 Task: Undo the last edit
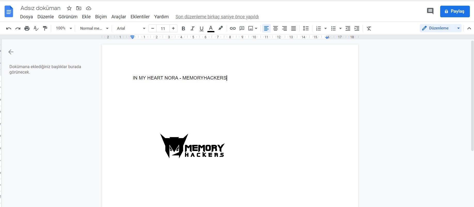[9, 28]
